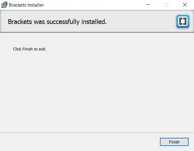Click the empty dialog body below the message
Viewport: 194px width, 151px height.
[x=97, y=91]
